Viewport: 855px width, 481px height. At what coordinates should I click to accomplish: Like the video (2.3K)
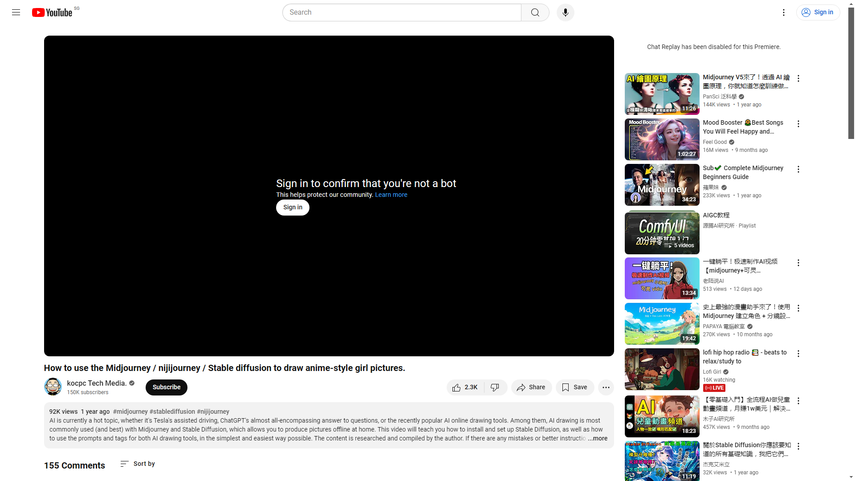pyautogui.click(x=465, y=387)
